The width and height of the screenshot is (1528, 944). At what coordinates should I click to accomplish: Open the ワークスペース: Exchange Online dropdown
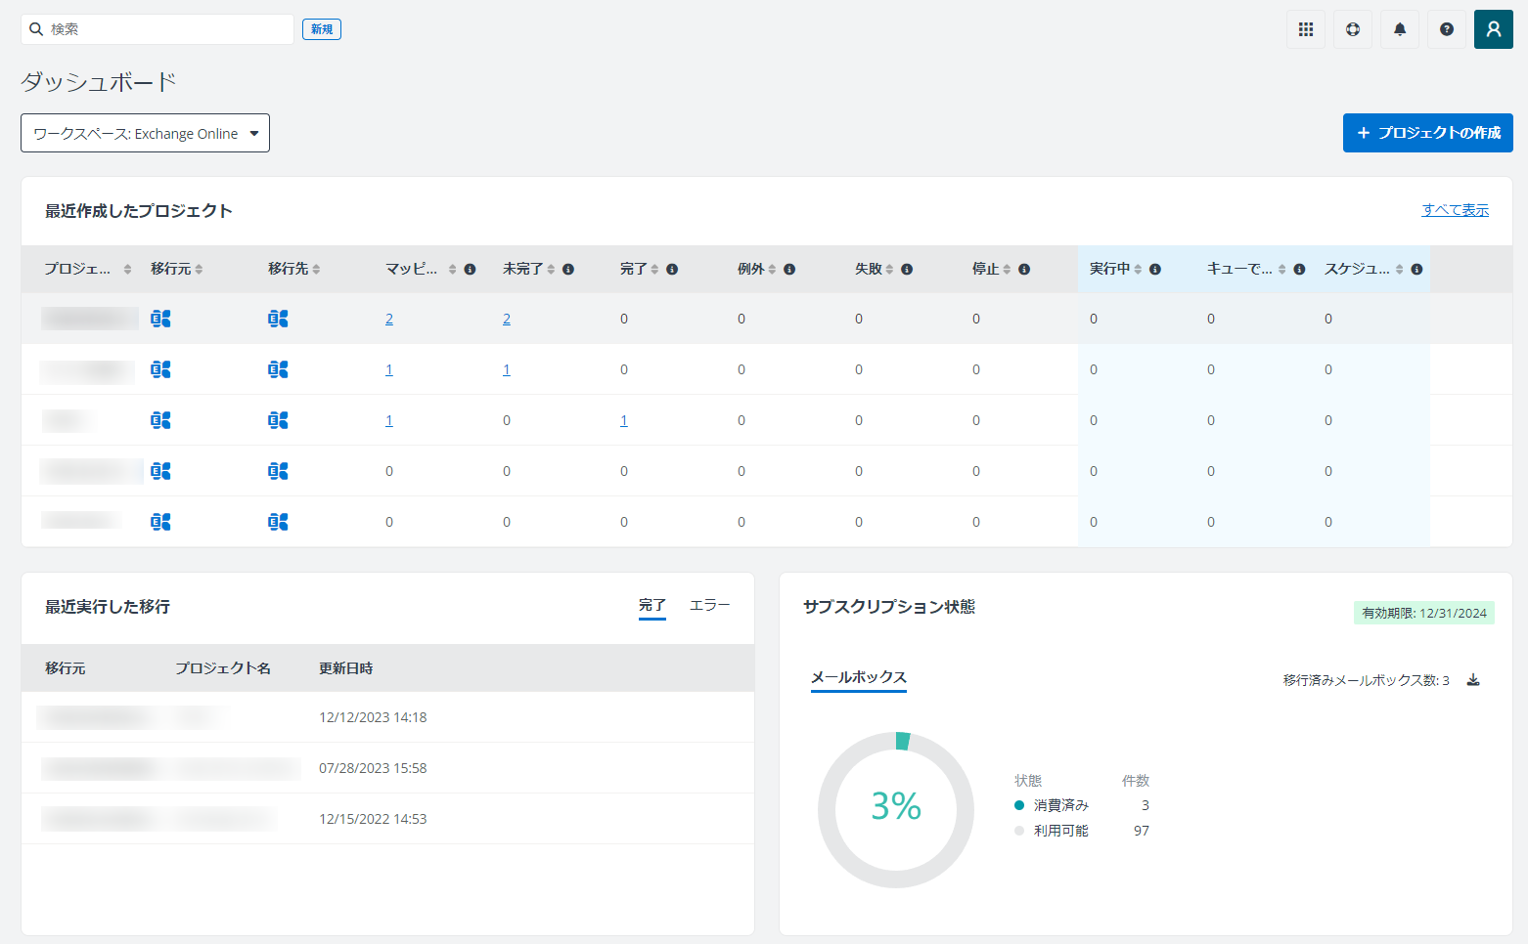click(x=145, y=133)
